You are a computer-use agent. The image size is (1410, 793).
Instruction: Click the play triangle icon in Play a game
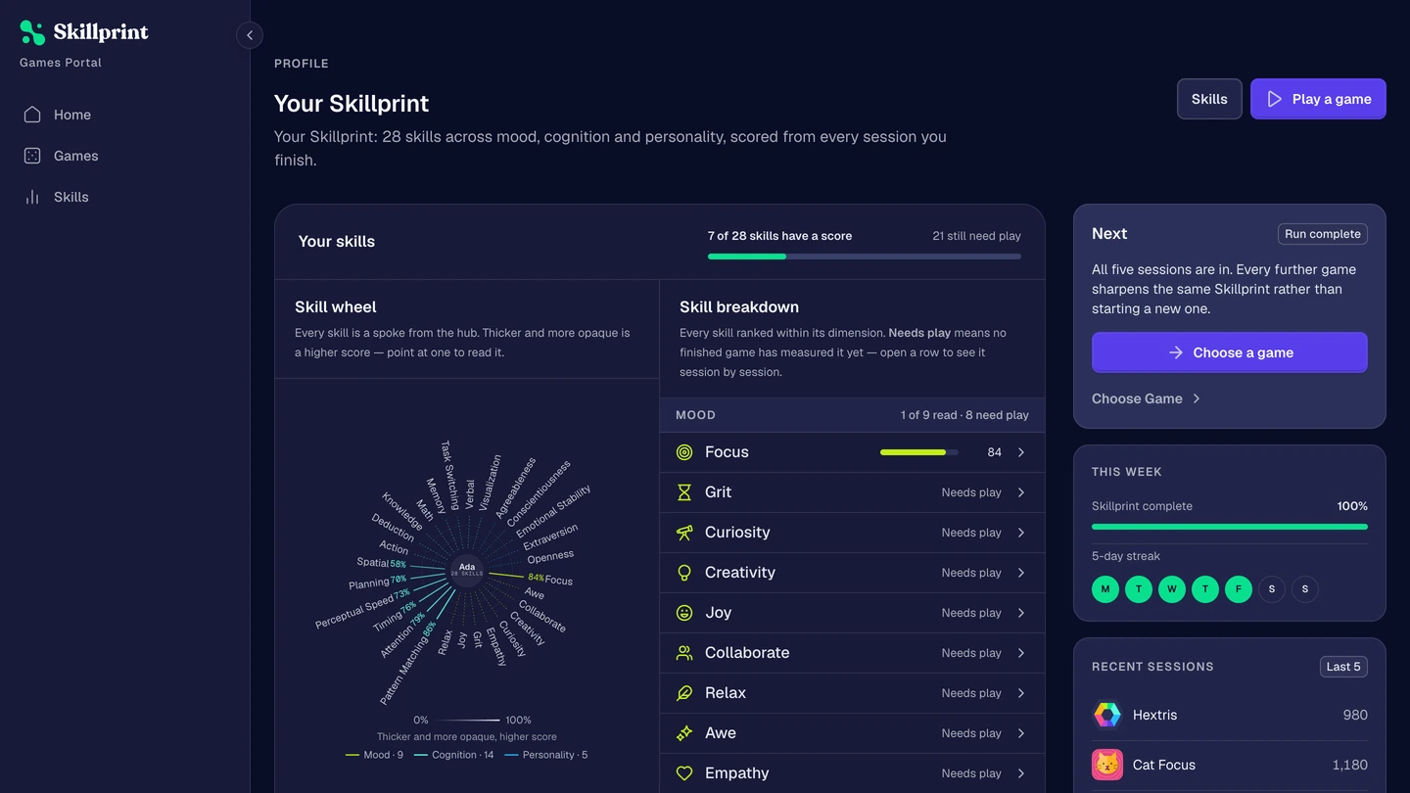(x=1274, y=99)
